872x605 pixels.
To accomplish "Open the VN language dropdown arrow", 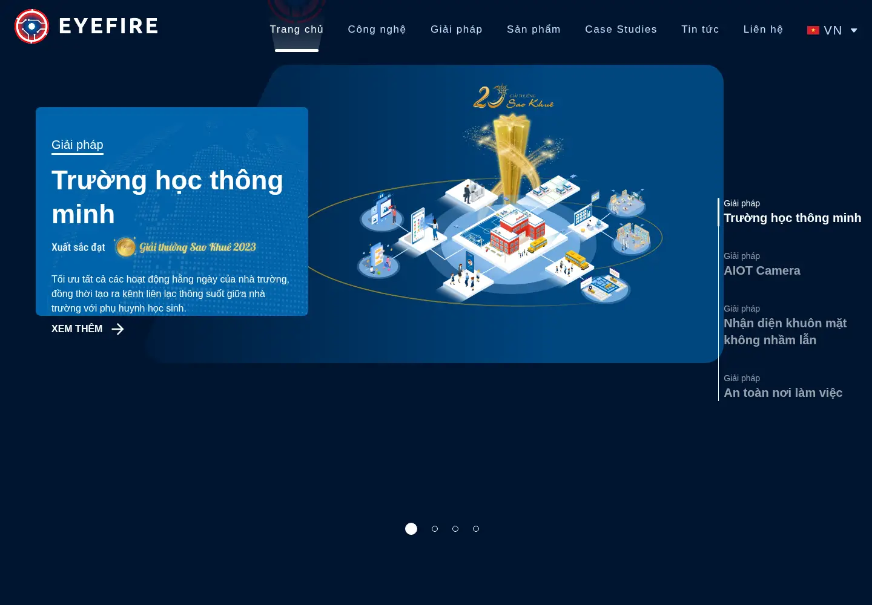I will (x=854, y=30).
